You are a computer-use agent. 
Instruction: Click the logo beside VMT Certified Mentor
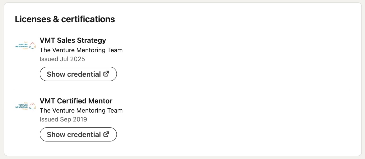pyautogui.click(x=26, y=106)
